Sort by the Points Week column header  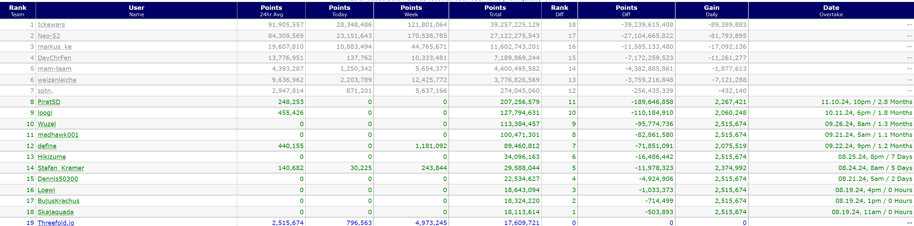click(x=411, y=11)
